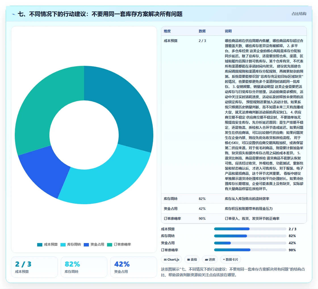Toggle the 成本预算 legend color box
The image size is (318, 289).
[x=40, y=245]
